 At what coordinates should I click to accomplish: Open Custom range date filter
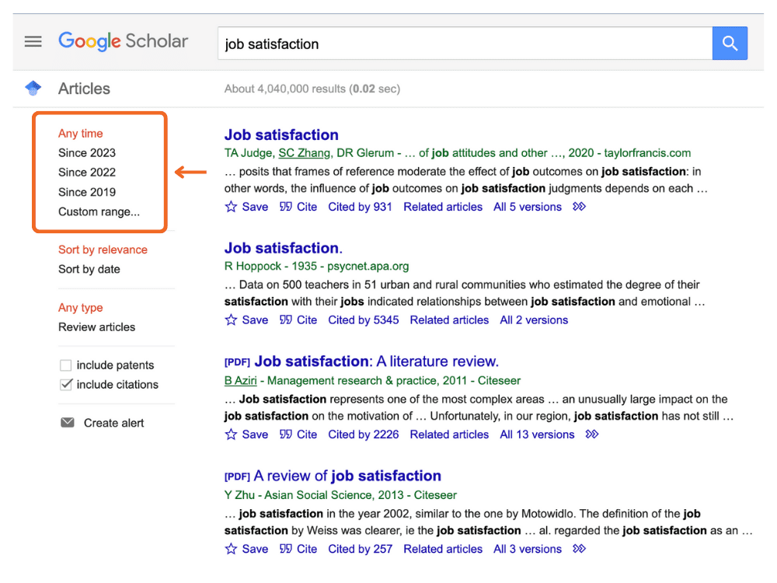[x=99, y=211]
